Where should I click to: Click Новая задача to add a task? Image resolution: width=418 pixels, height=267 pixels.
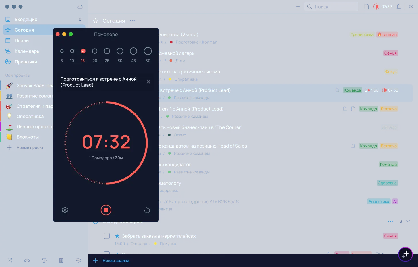(116, 260)
